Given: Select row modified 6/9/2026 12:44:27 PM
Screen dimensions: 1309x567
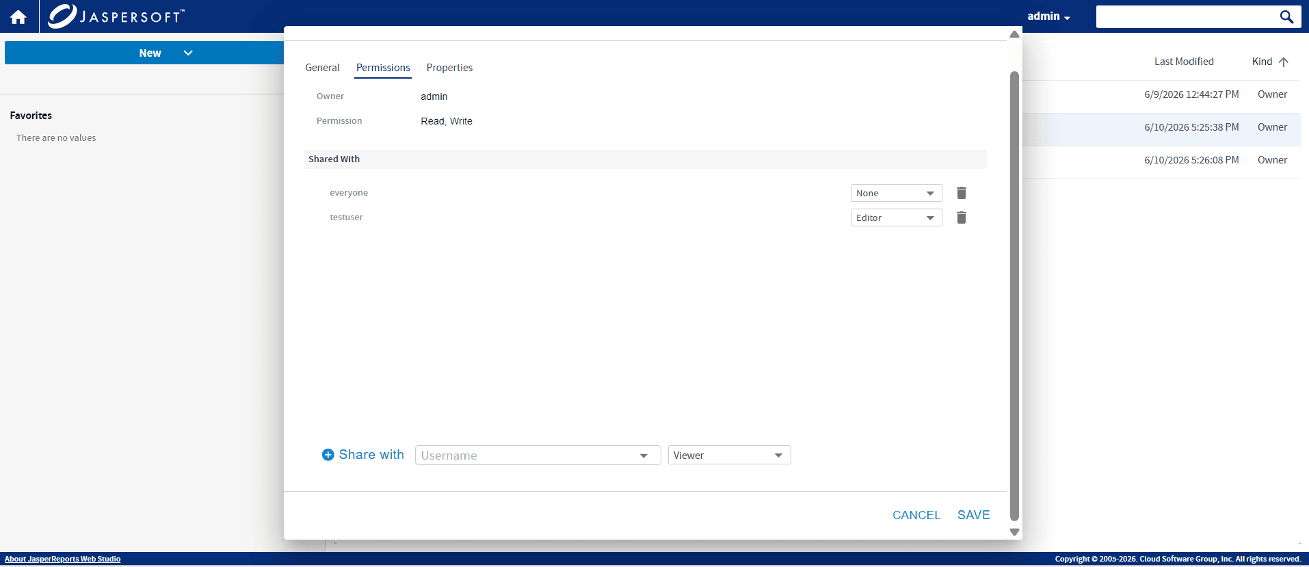Looking at the screenshot, I should (x=1161, y=94).
